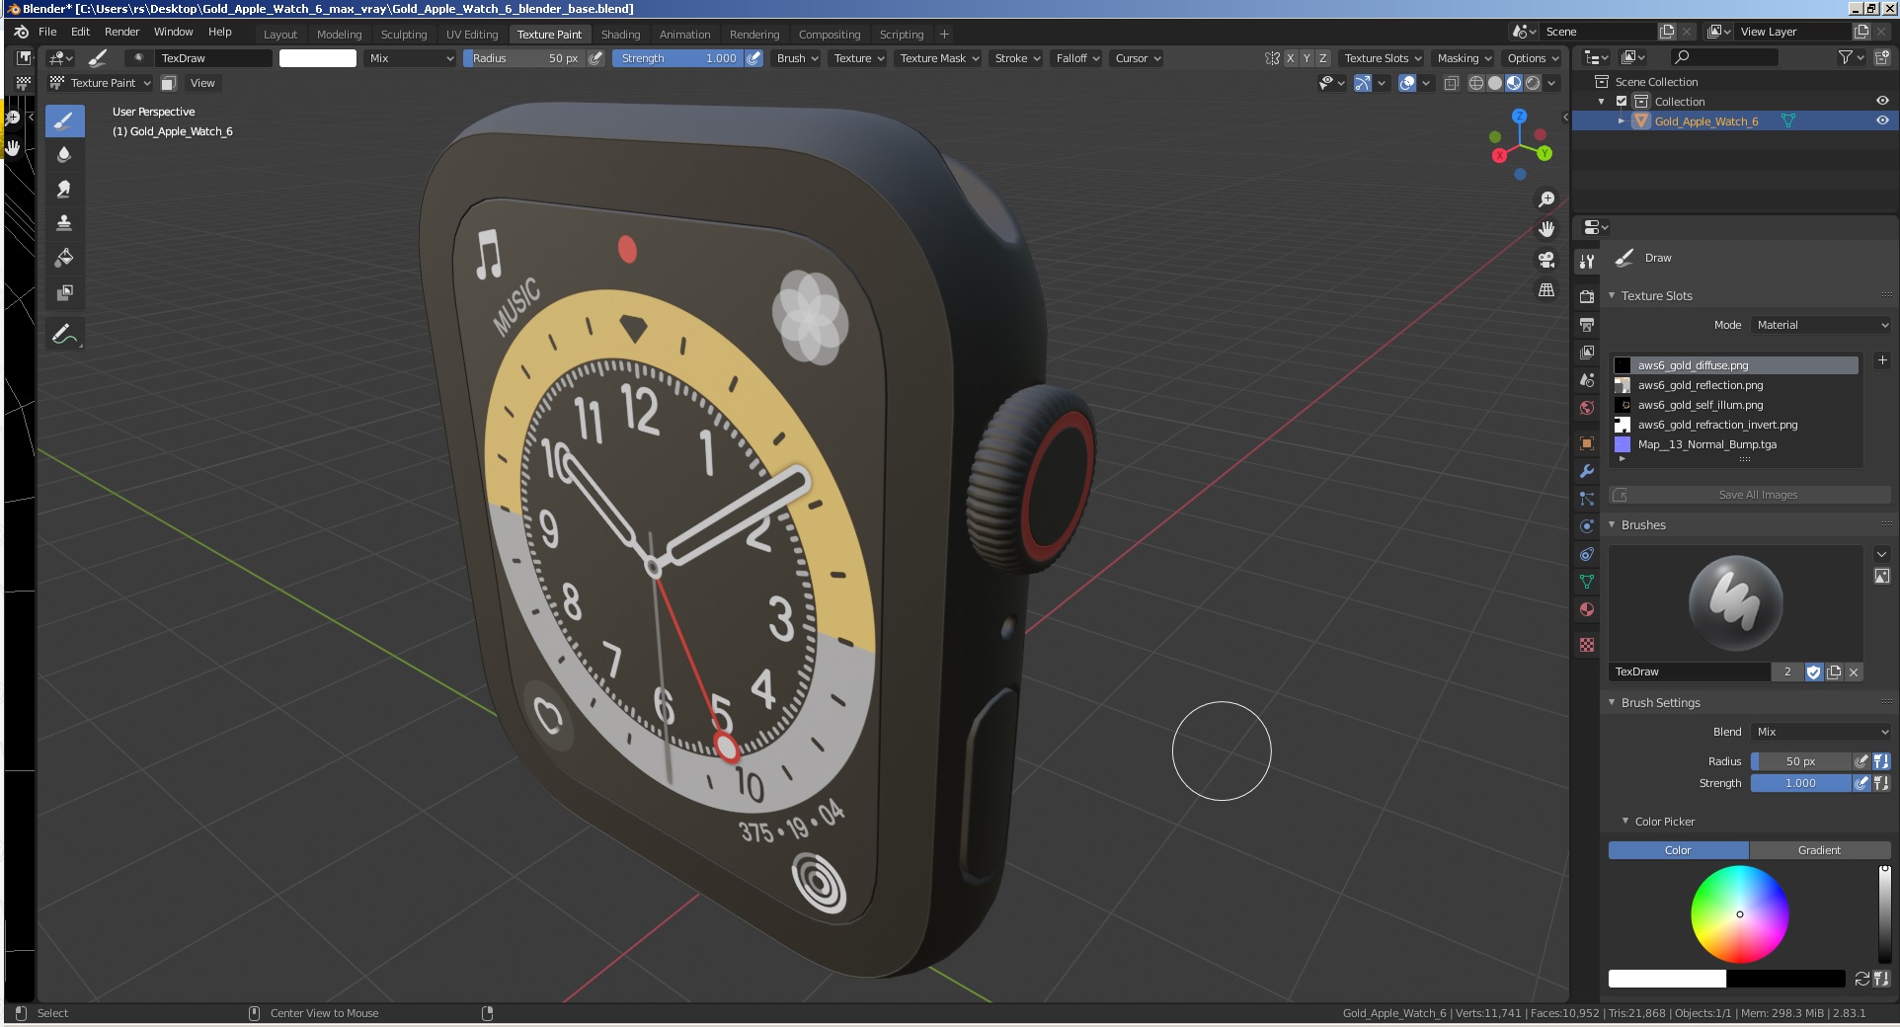The width and height of the screenshot is (1900, 1027).
Task: Adjust Strength slider in Brush Settings
Action: [1800, 783]
